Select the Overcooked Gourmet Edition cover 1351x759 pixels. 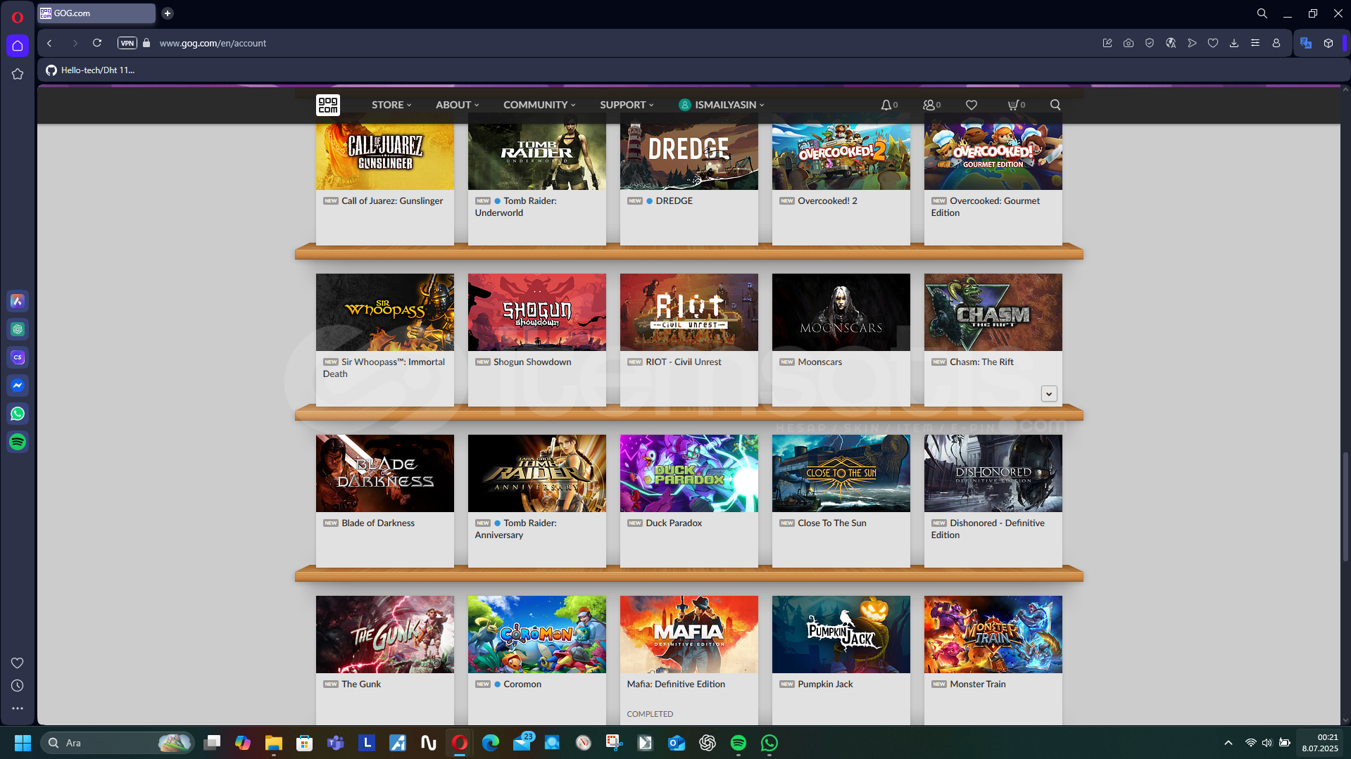coord(993,157)
